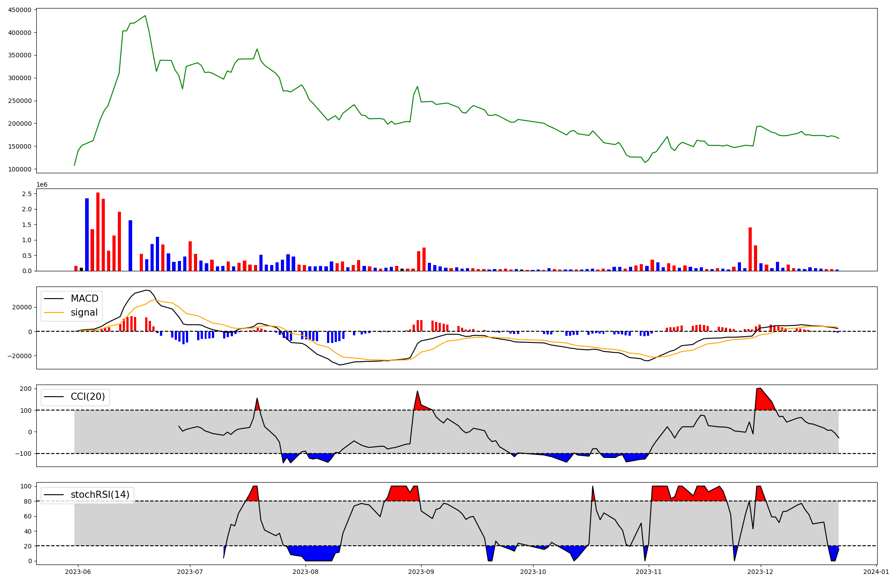The width and height of the screenshot is (896, 582).
Task: Select the stochRSI(14) legend entry
Action: point(100,495)
